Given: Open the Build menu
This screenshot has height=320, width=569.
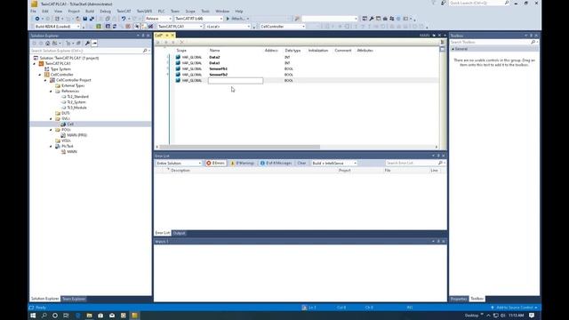Looking at the screenshot, I should tap(90, 12).
